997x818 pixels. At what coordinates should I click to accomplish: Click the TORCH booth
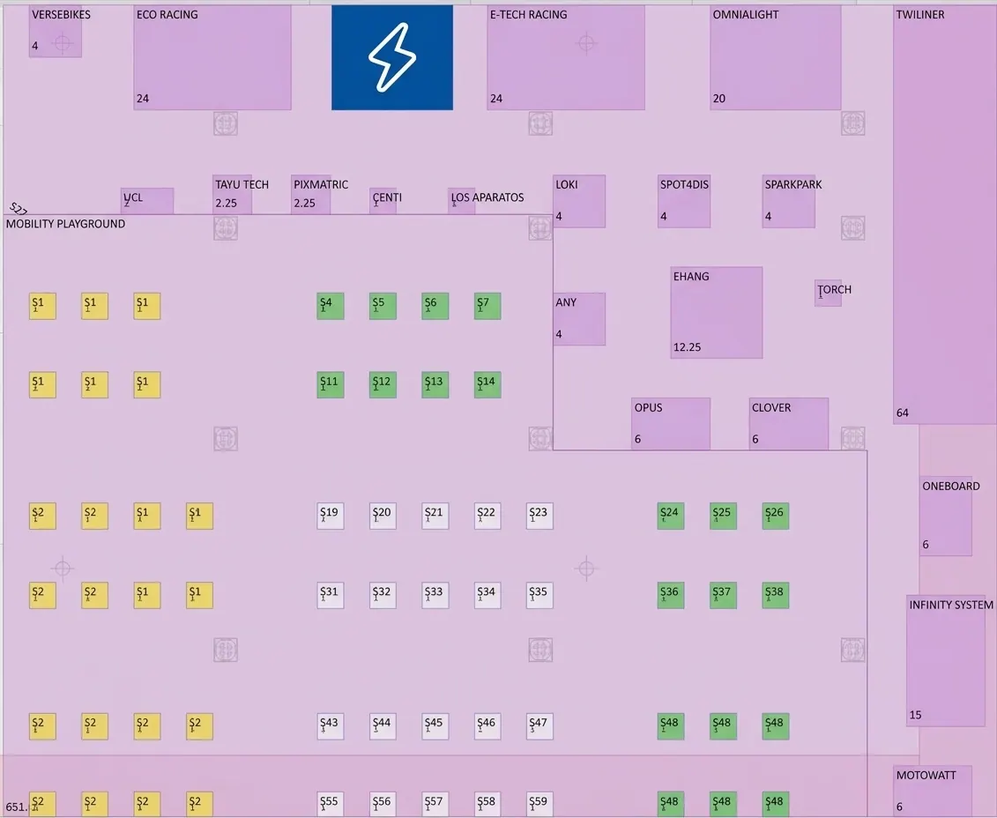coord(828,293)
